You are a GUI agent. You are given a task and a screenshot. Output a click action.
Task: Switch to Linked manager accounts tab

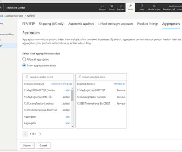[x=116, y=24]
